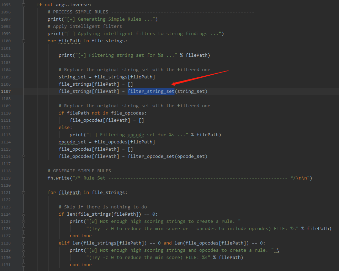Click file_opcodes[filePath] = [] on line 1115

pyautogui.click(x=96, y=149)
